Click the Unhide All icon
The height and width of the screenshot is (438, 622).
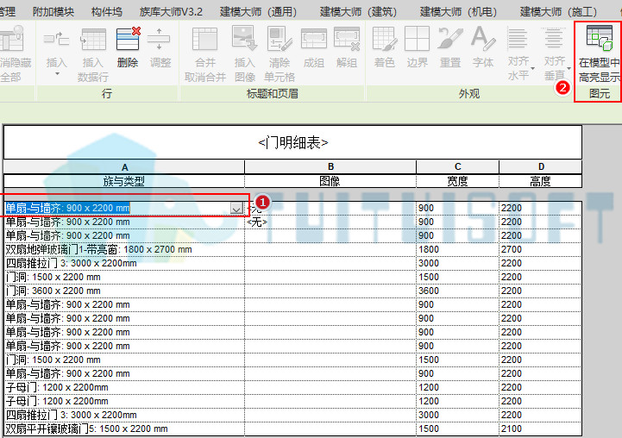coord(12,39)
